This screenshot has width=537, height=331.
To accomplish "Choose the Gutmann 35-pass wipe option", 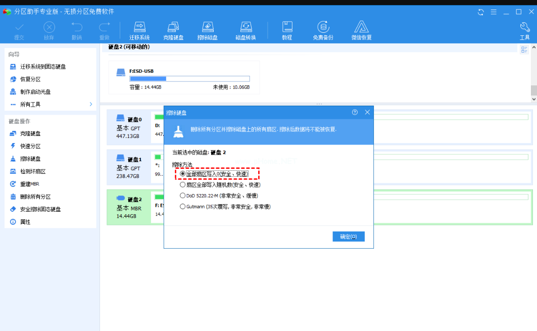I will pos(183,207).
